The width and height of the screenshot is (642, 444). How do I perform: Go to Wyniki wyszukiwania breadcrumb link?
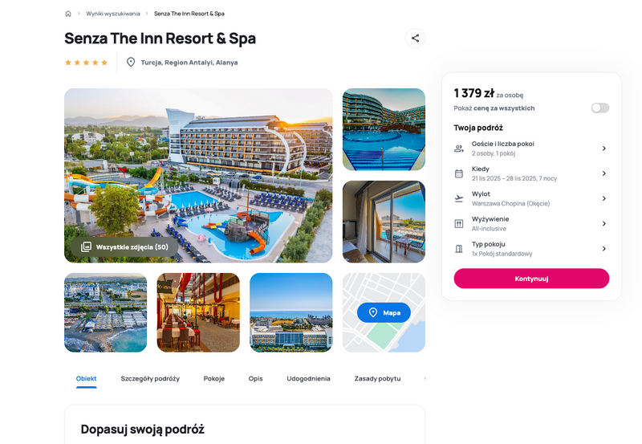[113, 14]
